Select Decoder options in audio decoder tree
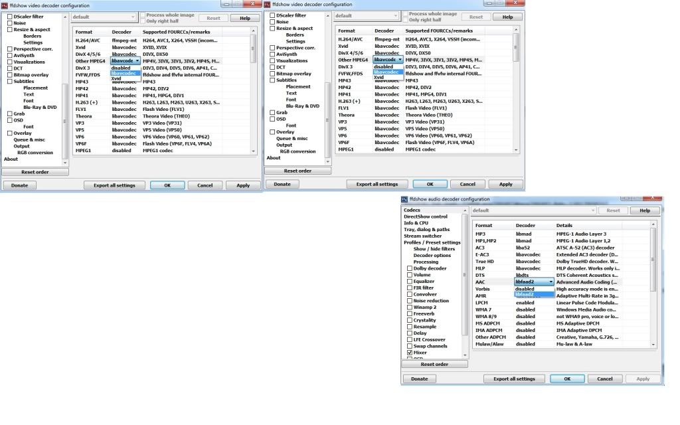This screenshot has height=425, width=680. point(432,256)
